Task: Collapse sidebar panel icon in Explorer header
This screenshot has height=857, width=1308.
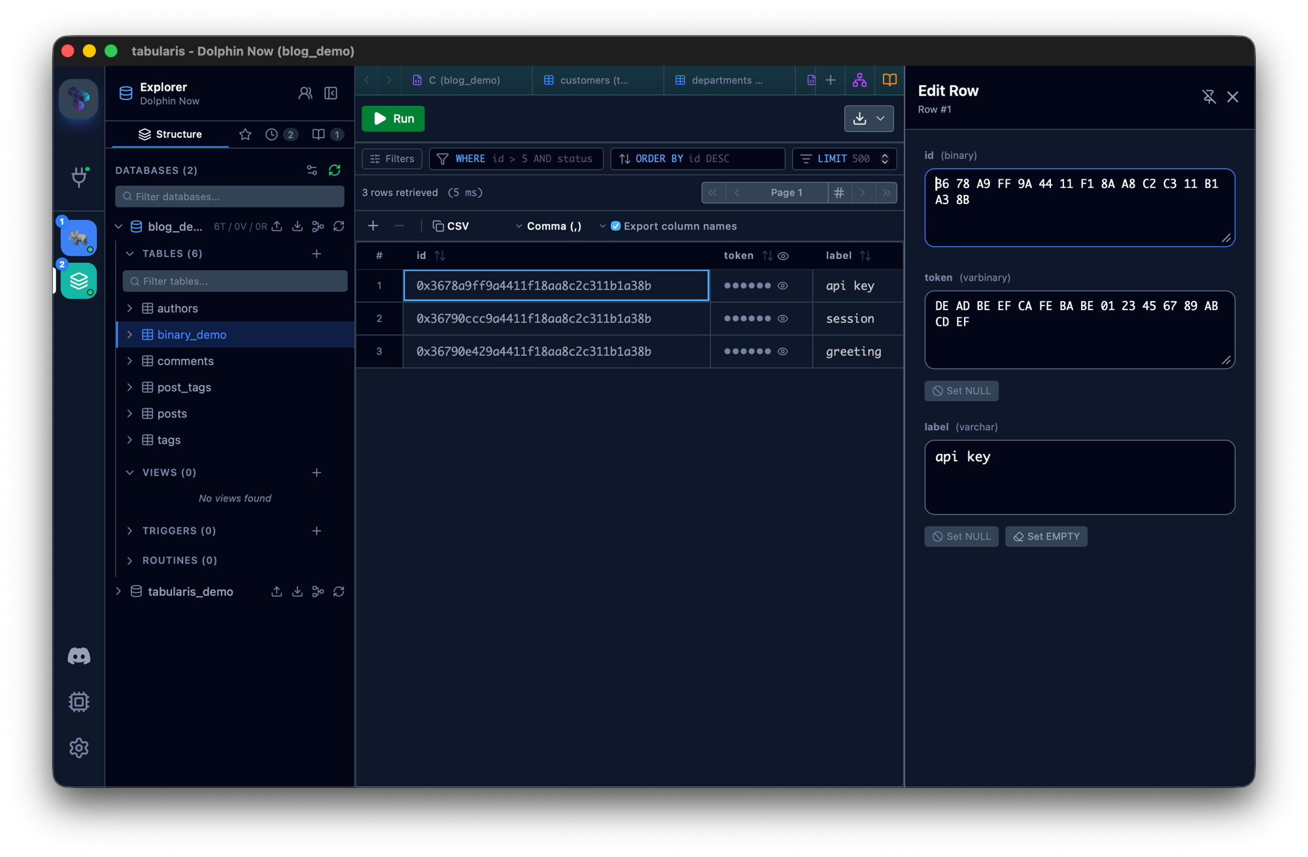Action: [331, 94]
